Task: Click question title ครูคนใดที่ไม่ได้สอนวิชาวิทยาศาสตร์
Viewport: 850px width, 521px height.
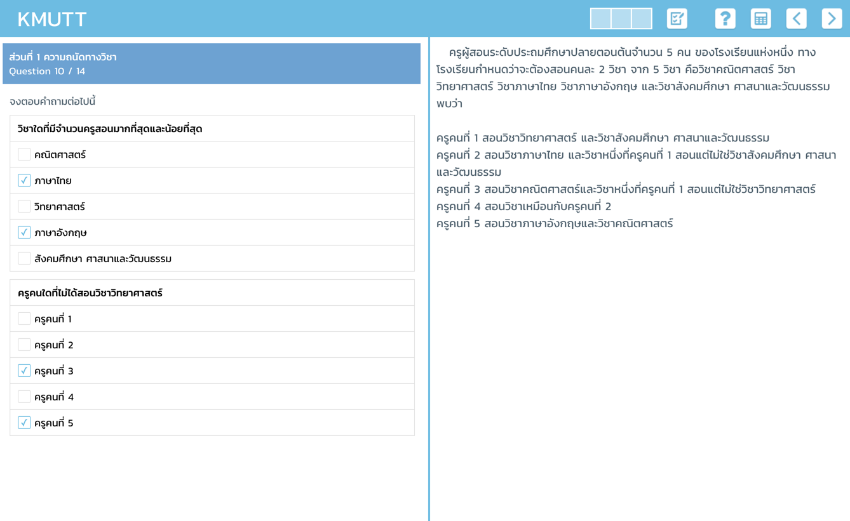Action: pyautogui.click(x=90, y=293)
